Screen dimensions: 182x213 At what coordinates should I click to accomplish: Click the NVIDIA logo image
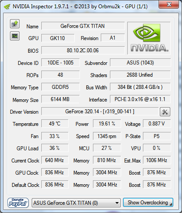(x=149, y=38)
